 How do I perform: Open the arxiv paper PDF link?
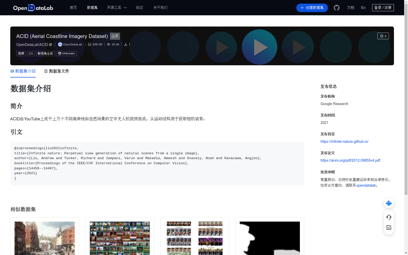tap(350, 160)
